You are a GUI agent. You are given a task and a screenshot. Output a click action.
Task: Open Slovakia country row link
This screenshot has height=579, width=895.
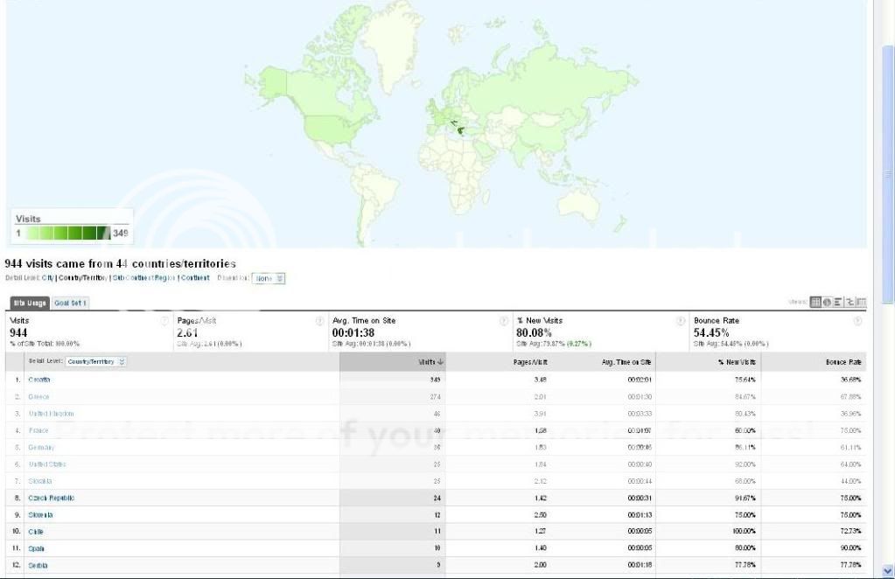coord(40,481)
